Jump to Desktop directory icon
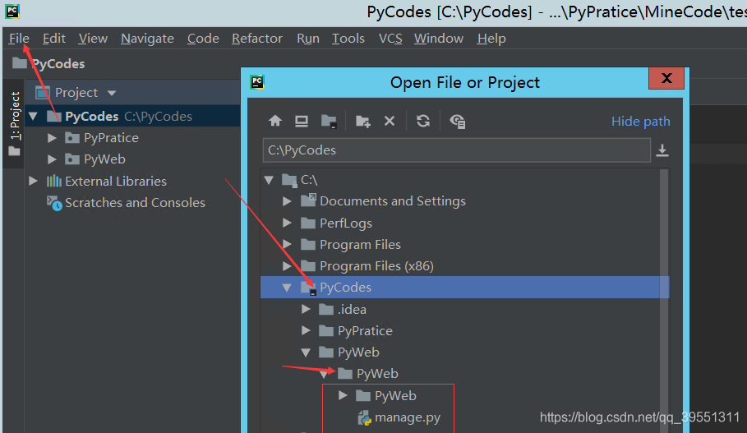Screen dimensions: 747x433 click(301, 121)
